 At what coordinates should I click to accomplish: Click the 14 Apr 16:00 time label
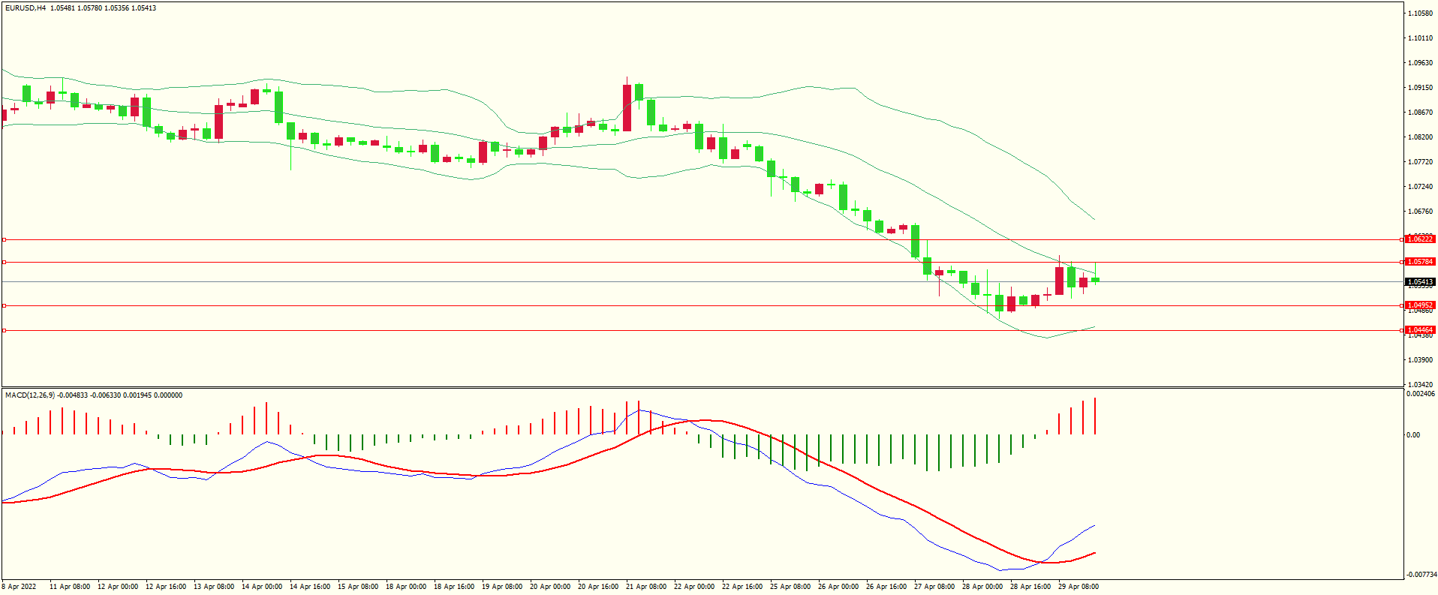(310, 587)
